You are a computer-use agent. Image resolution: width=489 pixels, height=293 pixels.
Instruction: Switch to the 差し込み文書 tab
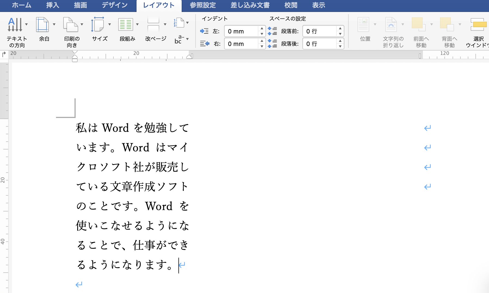tap(250, 5)
